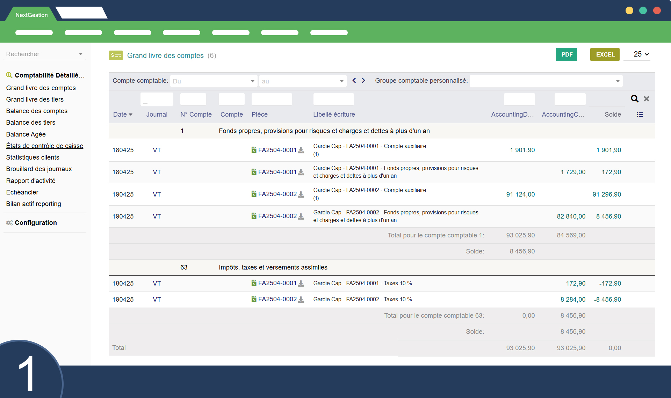Open Balance des comptes menu entry
Image resolution: width=671 pixels, height=398 pixels.
[x=37, y=111]
